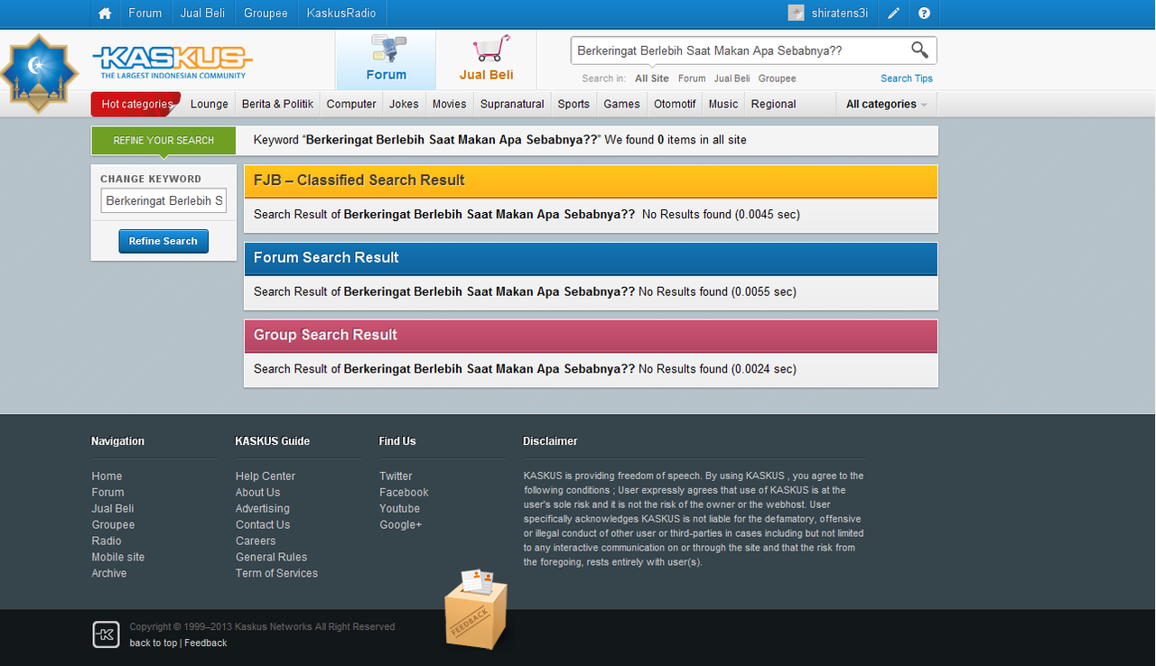1156x666 pixels.
Task: Click the Hot categories label
Action: click(x=136, y=104)
